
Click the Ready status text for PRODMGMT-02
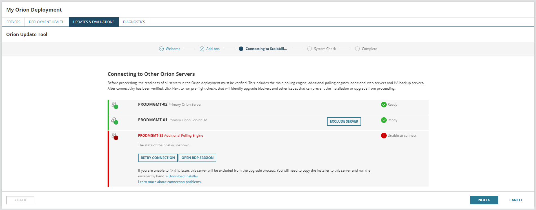coord(392,105)
